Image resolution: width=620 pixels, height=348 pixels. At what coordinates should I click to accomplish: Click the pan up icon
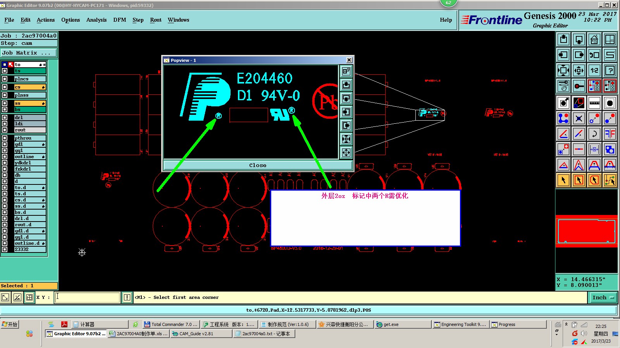[563, 39]
